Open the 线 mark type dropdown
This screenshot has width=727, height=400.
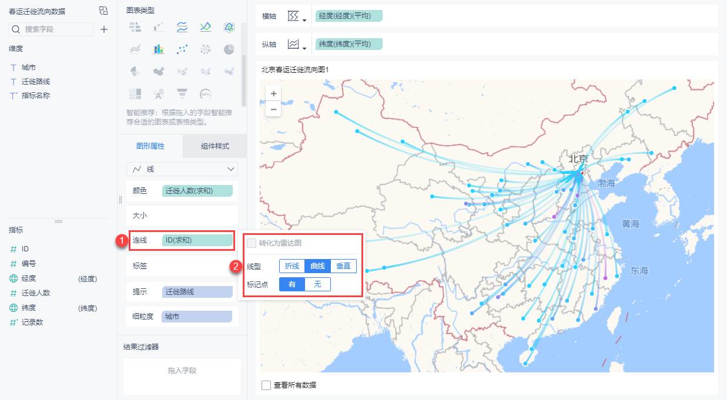(x=182, y=169)
